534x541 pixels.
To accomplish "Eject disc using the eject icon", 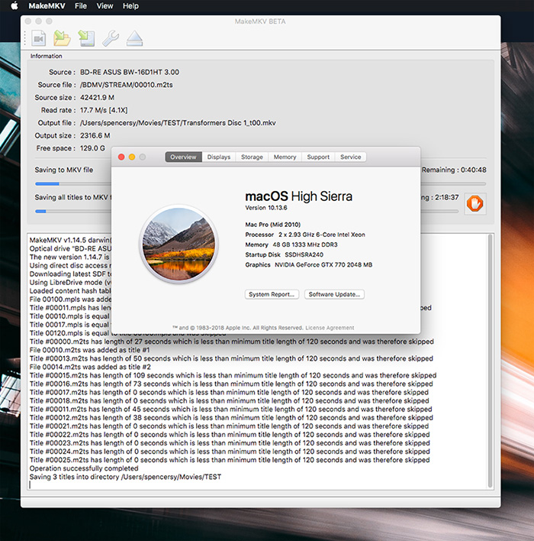I will coord(134,38).
